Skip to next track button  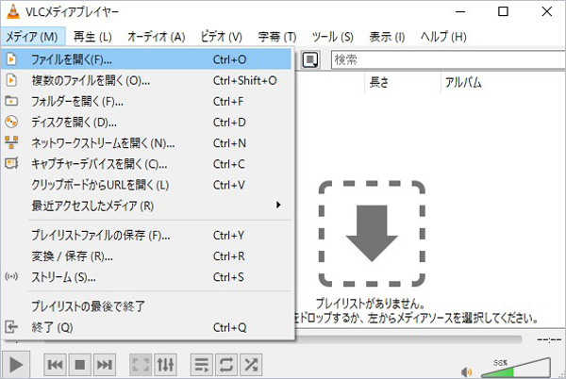[105, 365]
